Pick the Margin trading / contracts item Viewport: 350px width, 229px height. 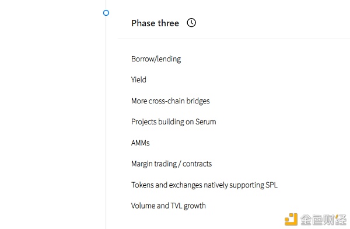coord(171,164)
